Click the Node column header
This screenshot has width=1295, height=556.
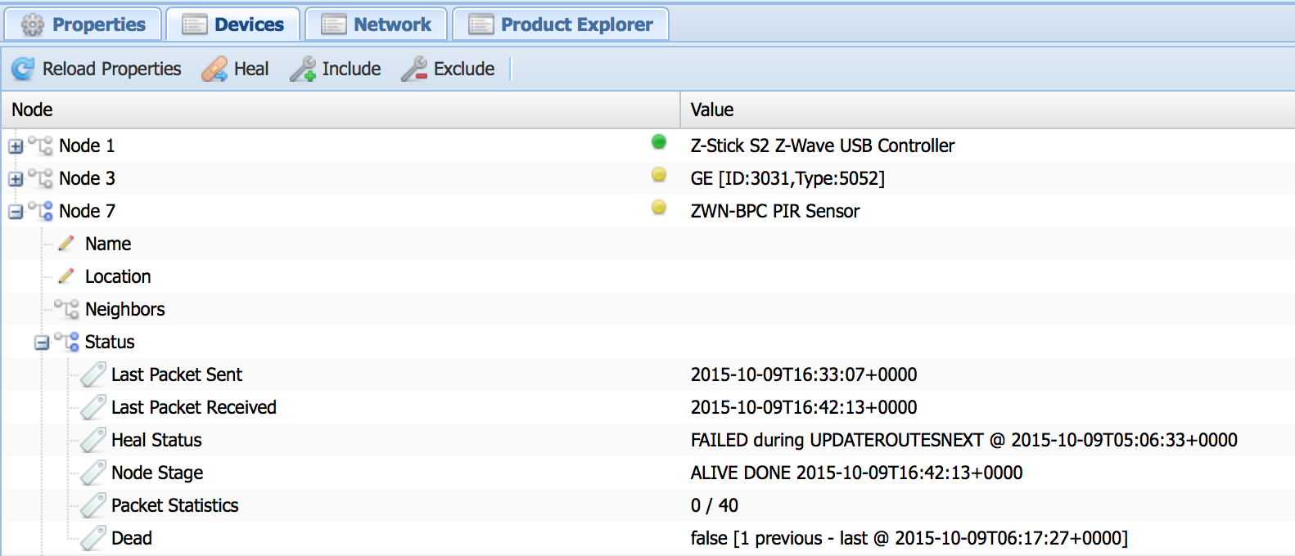point(33,110)
